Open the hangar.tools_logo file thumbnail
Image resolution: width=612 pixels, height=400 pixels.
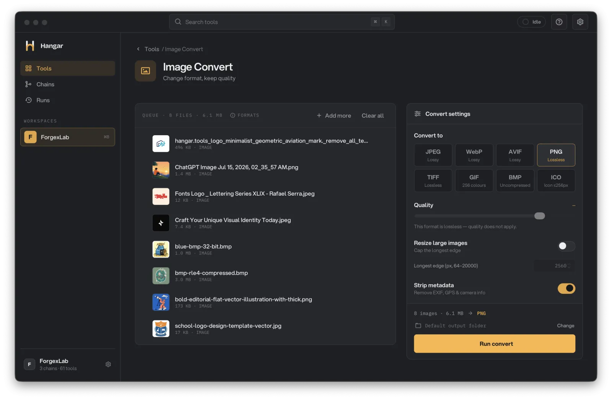[161, 144]
